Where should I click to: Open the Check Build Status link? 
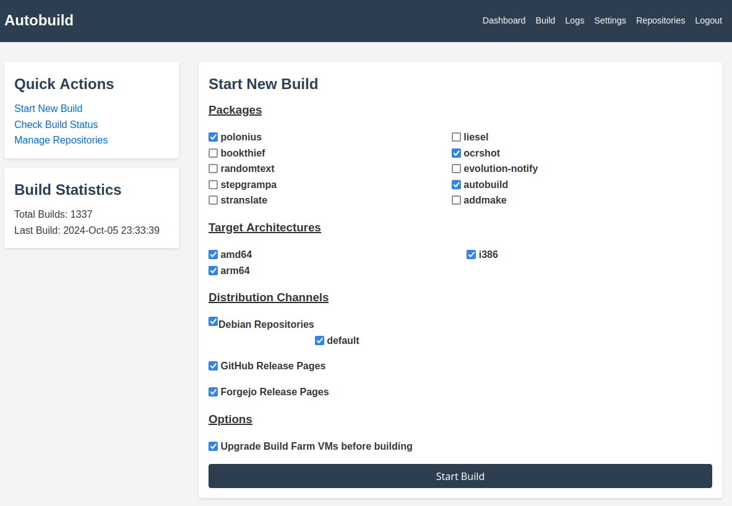click(x=56, y=124)
